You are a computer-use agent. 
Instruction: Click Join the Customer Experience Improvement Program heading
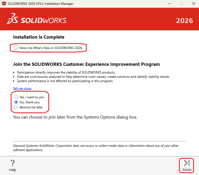pos(86,64)
